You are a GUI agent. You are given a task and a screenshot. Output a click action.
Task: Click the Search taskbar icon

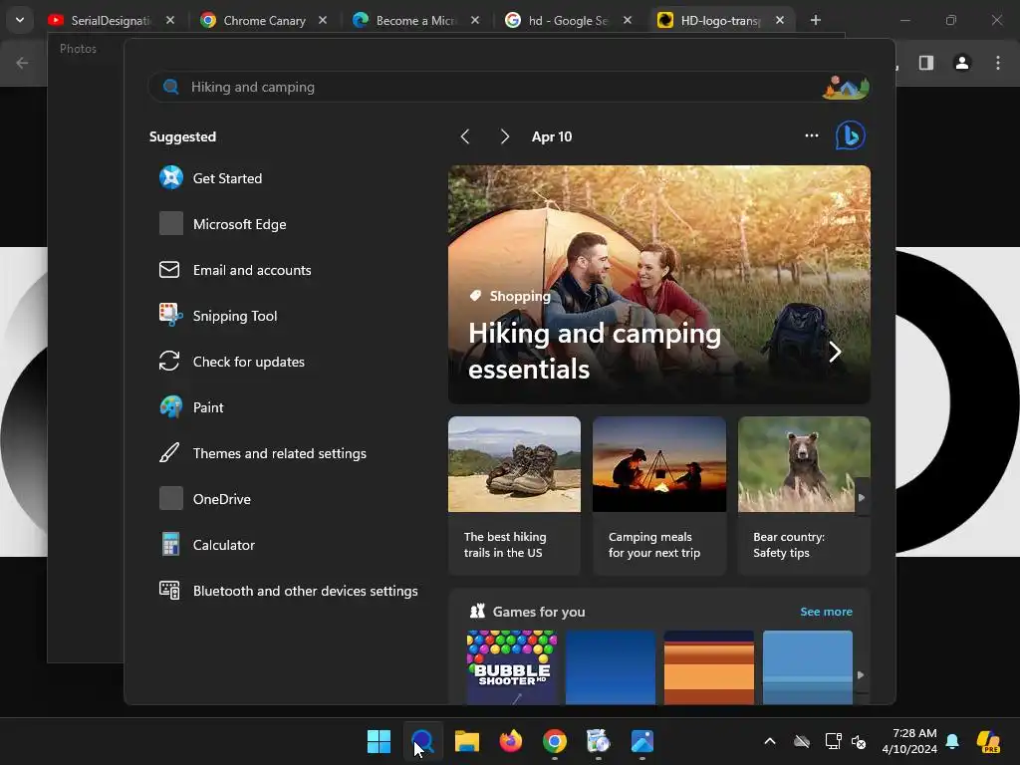(x=422, y=741)
